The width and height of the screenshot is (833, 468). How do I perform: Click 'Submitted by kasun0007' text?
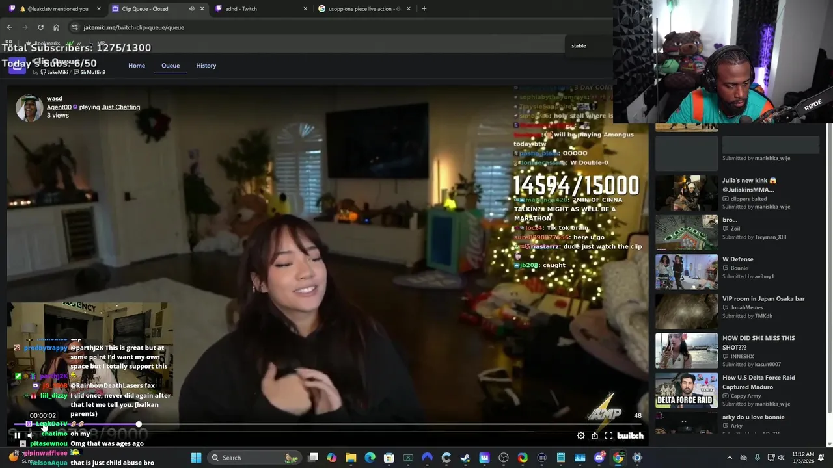752,365
